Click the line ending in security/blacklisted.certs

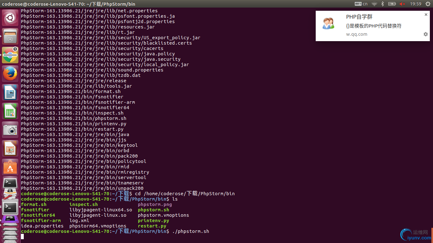[107, 43]
